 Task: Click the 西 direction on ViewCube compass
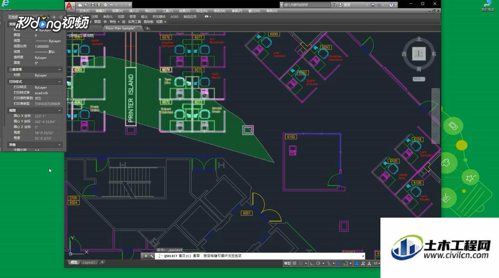[404, 54]
